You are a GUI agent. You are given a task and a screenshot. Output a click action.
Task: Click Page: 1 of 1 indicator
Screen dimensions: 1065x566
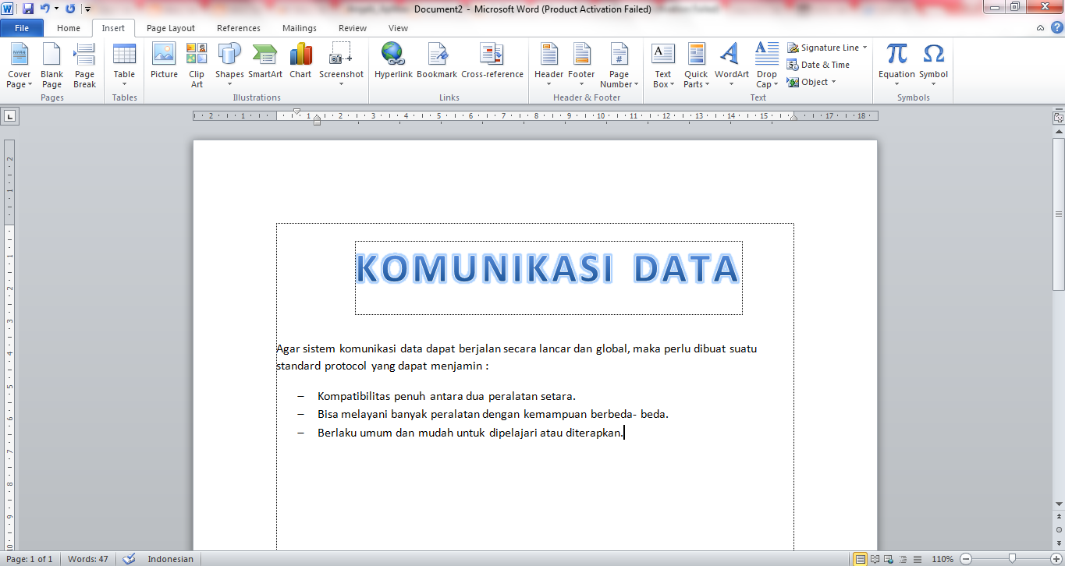tap(30, 559)
